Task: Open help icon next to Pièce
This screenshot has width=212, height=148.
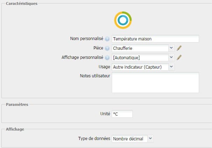Action: [x=107, y=48]
